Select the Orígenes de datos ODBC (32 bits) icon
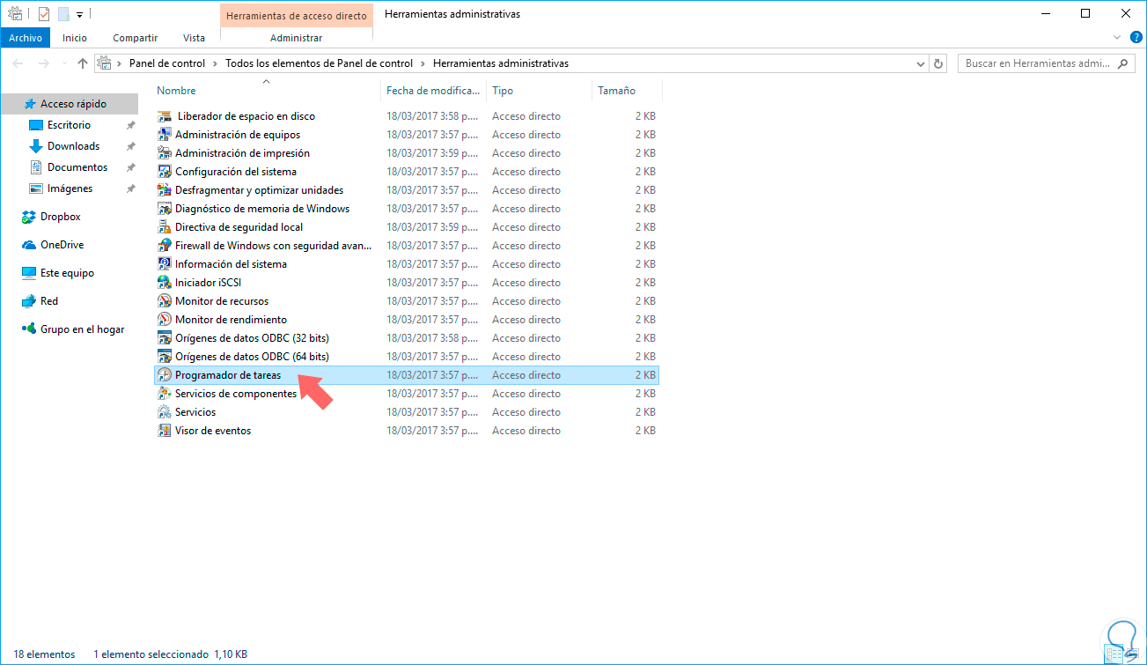The image size is (1147, 665). (x=165, y=338)
